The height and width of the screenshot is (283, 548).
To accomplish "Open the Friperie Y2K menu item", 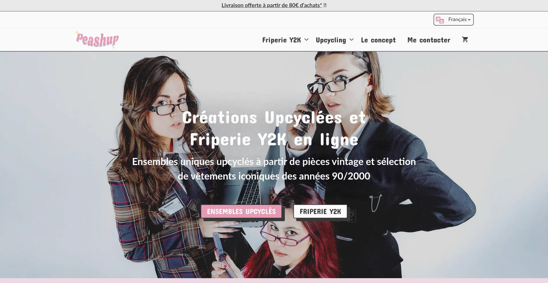I will pos(281,40).
